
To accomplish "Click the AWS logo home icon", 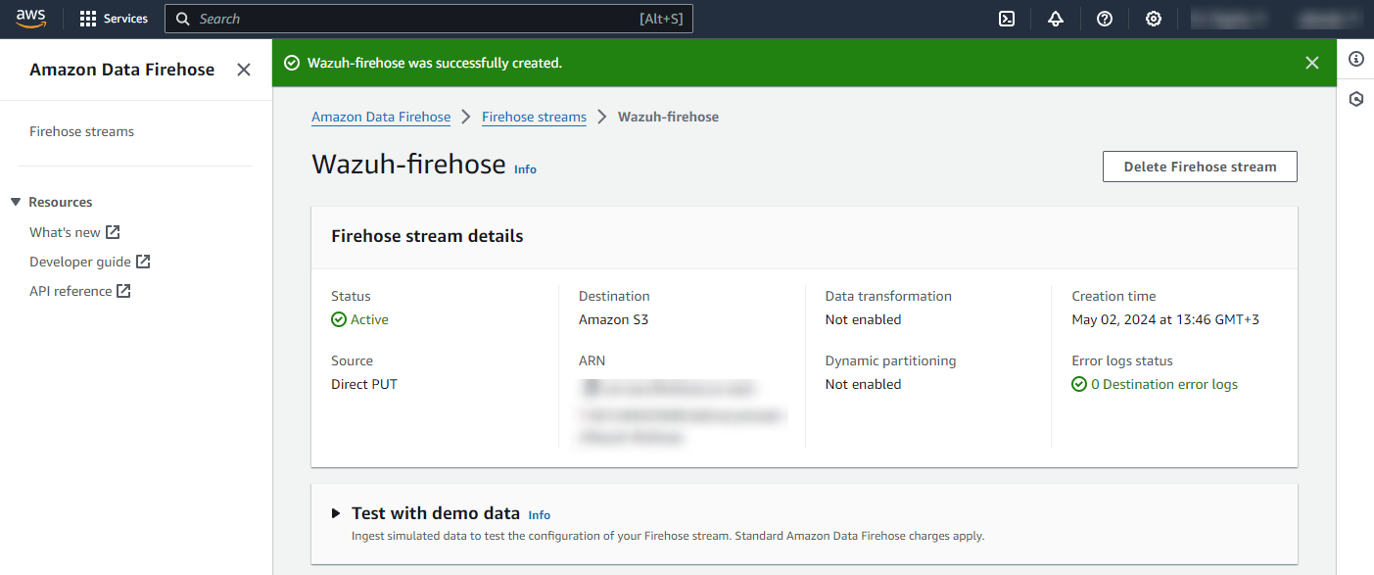I will pyautogui.click(x=30, y=19).
